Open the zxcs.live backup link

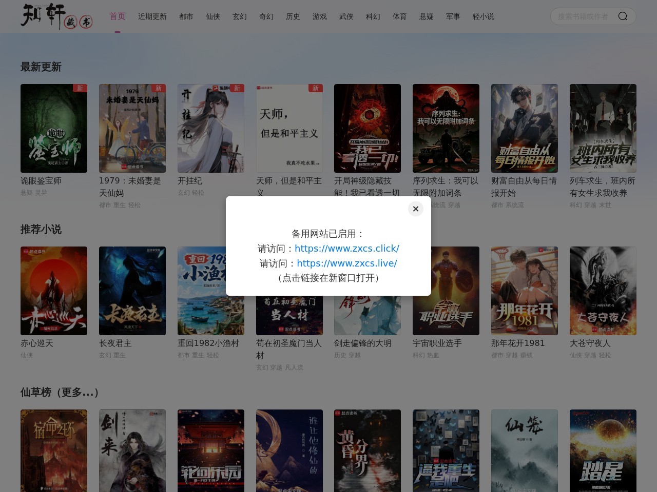(x=347, y=263)
